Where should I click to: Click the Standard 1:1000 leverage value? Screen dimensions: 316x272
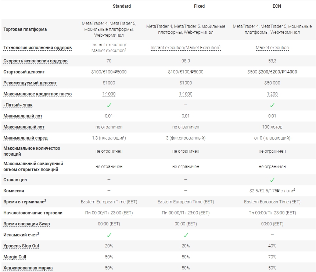109,94
